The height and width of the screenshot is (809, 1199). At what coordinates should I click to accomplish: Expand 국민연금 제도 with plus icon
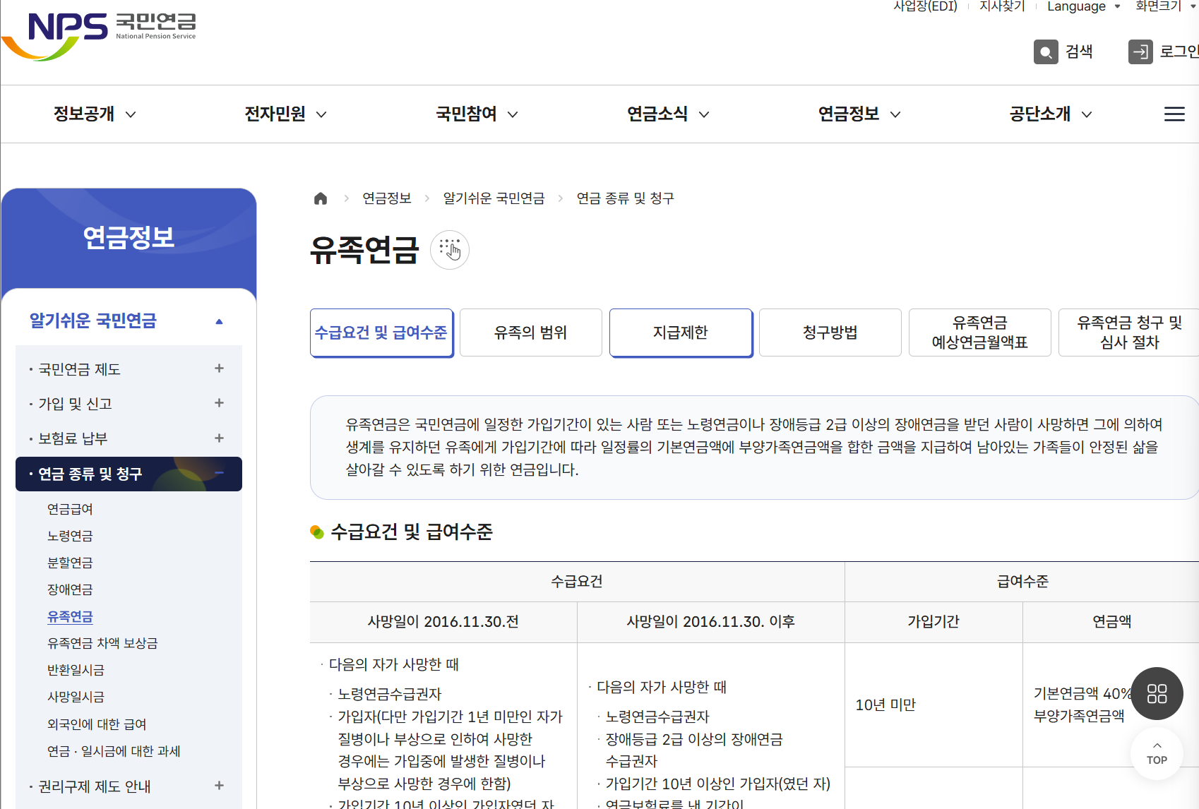219,368
